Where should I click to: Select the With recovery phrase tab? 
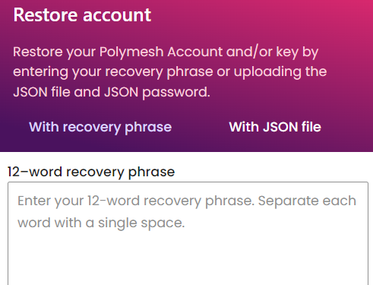100,128
